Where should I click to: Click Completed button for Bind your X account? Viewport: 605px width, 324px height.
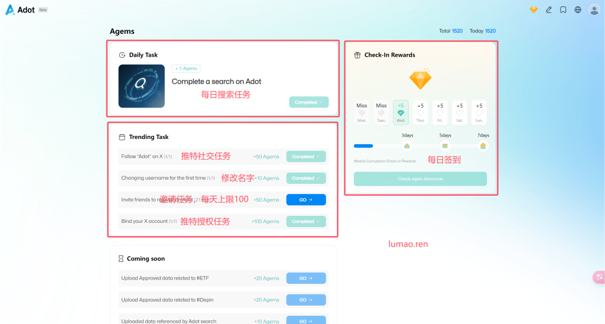pos(306,222)
